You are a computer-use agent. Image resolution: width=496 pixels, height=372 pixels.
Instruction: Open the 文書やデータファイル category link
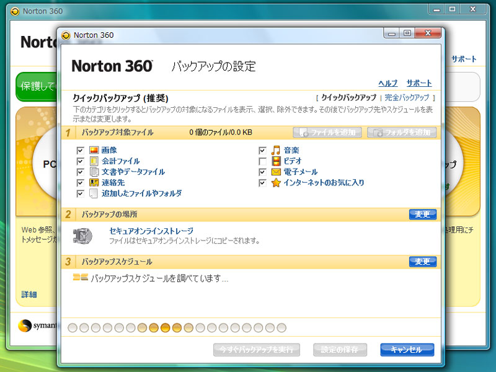click(133, 172)
